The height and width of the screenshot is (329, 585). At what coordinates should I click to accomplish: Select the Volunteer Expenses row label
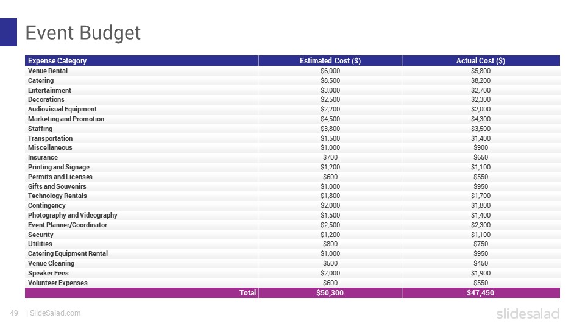[x=58, y=283]
